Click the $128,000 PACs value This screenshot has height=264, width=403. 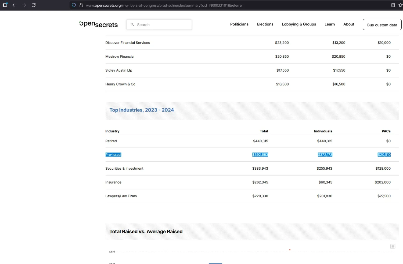click(383, 169)
